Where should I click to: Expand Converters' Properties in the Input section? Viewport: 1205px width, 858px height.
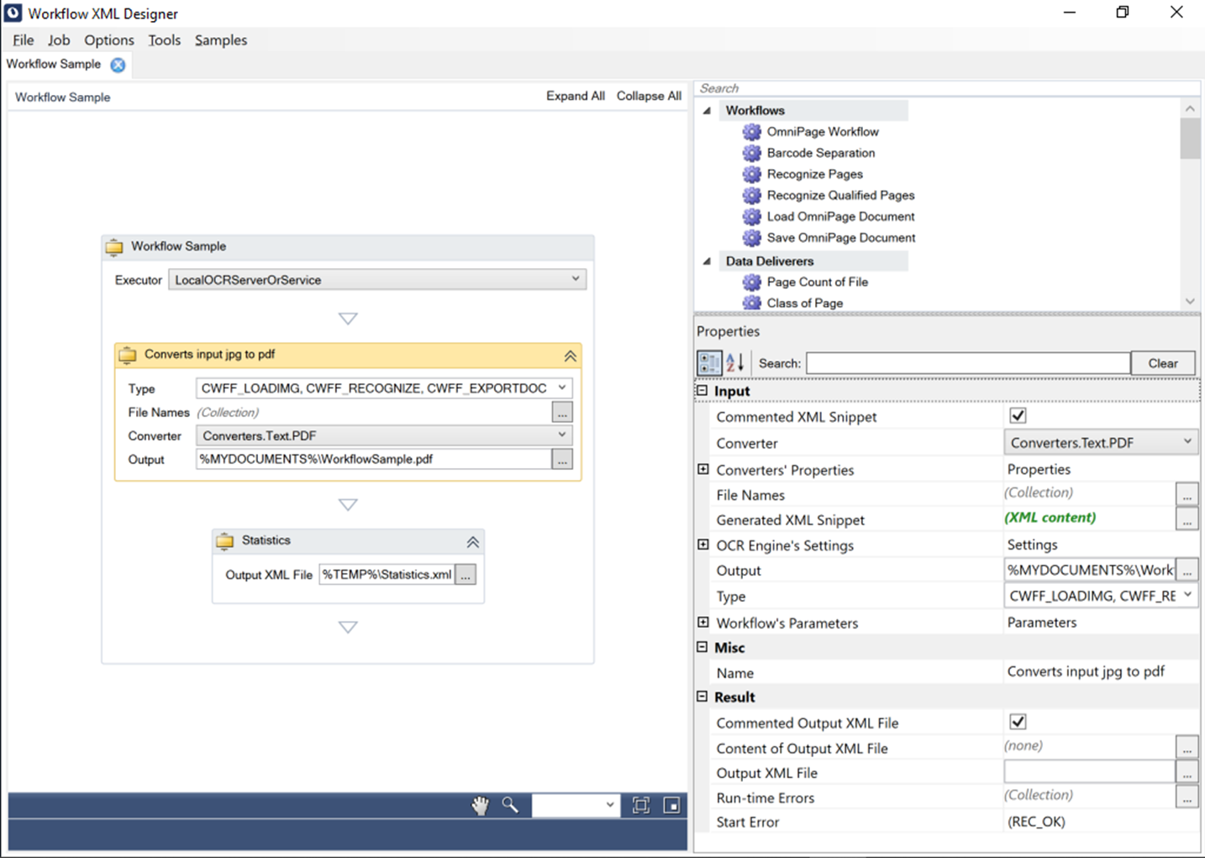point(702,469)
